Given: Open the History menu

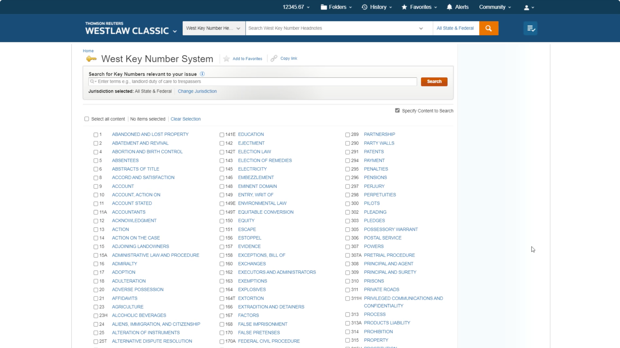Looking at the screenshot, I should click(377, 7).
